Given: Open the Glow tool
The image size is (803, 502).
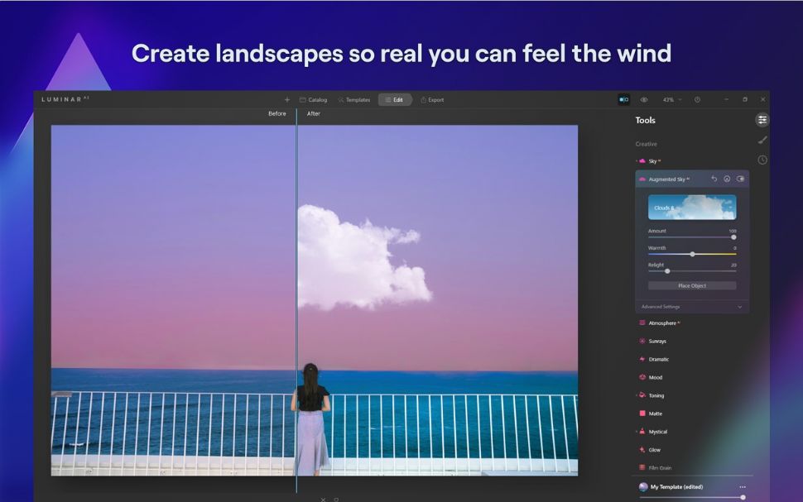Looking at the screenshot, I should click(654, 450).
